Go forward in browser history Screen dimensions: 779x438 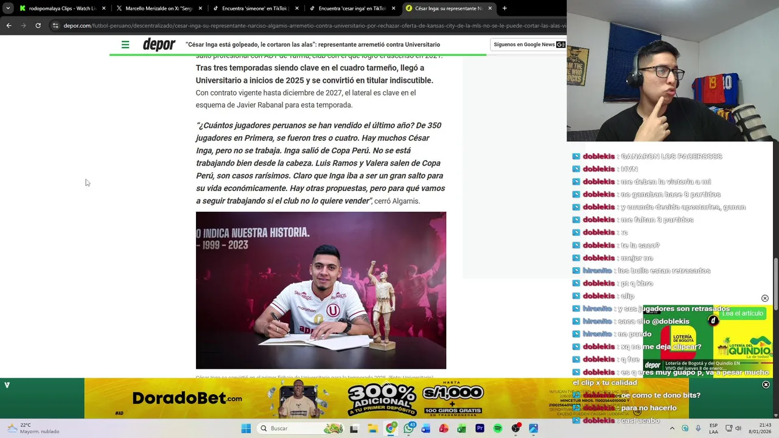[23, 26]
